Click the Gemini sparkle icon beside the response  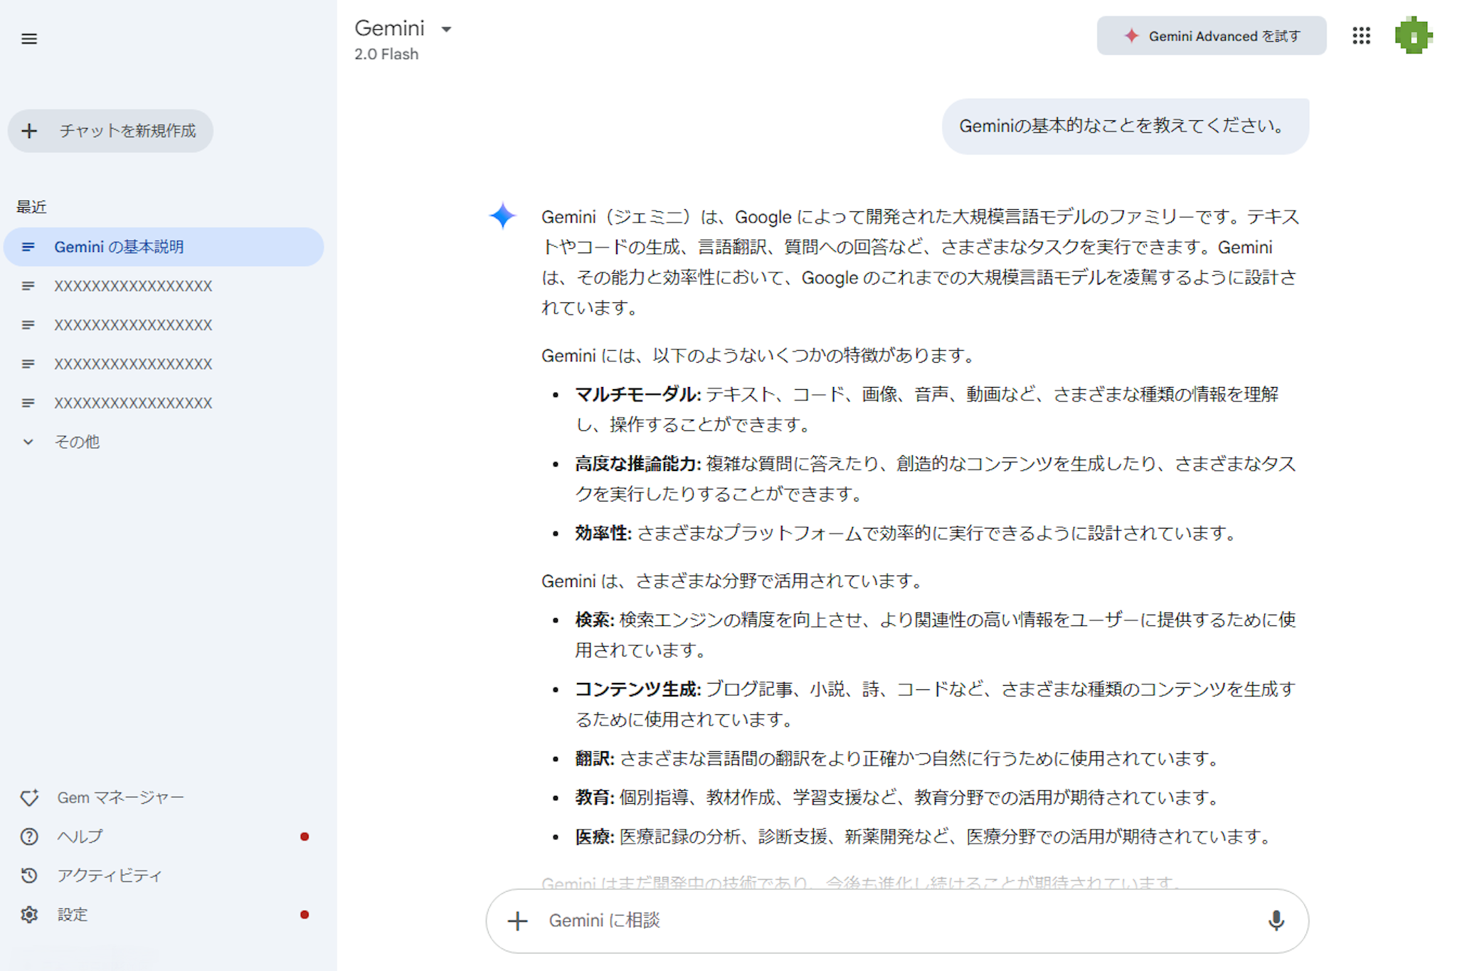503,216
